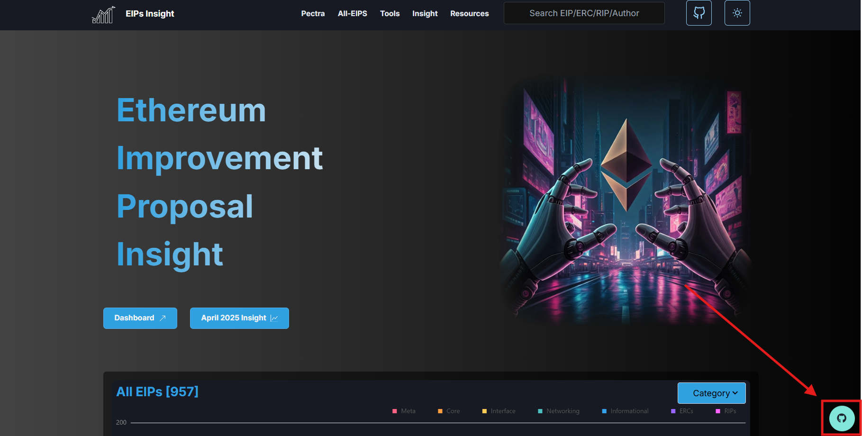Toggle the Core legend item

click(x=449, y=411)
